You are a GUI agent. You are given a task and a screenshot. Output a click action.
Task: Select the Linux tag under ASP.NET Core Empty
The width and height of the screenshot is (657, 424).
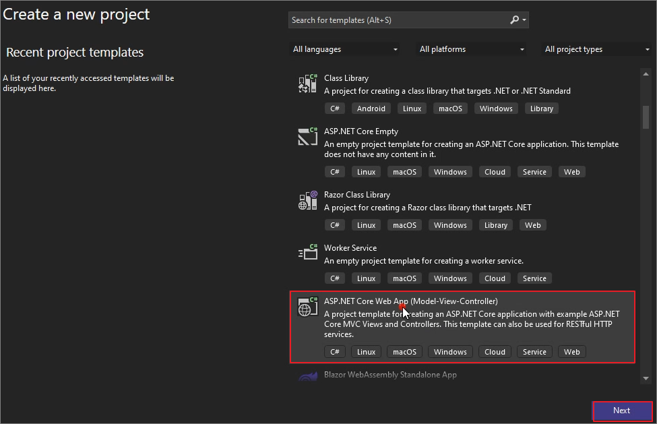[366, 171]
